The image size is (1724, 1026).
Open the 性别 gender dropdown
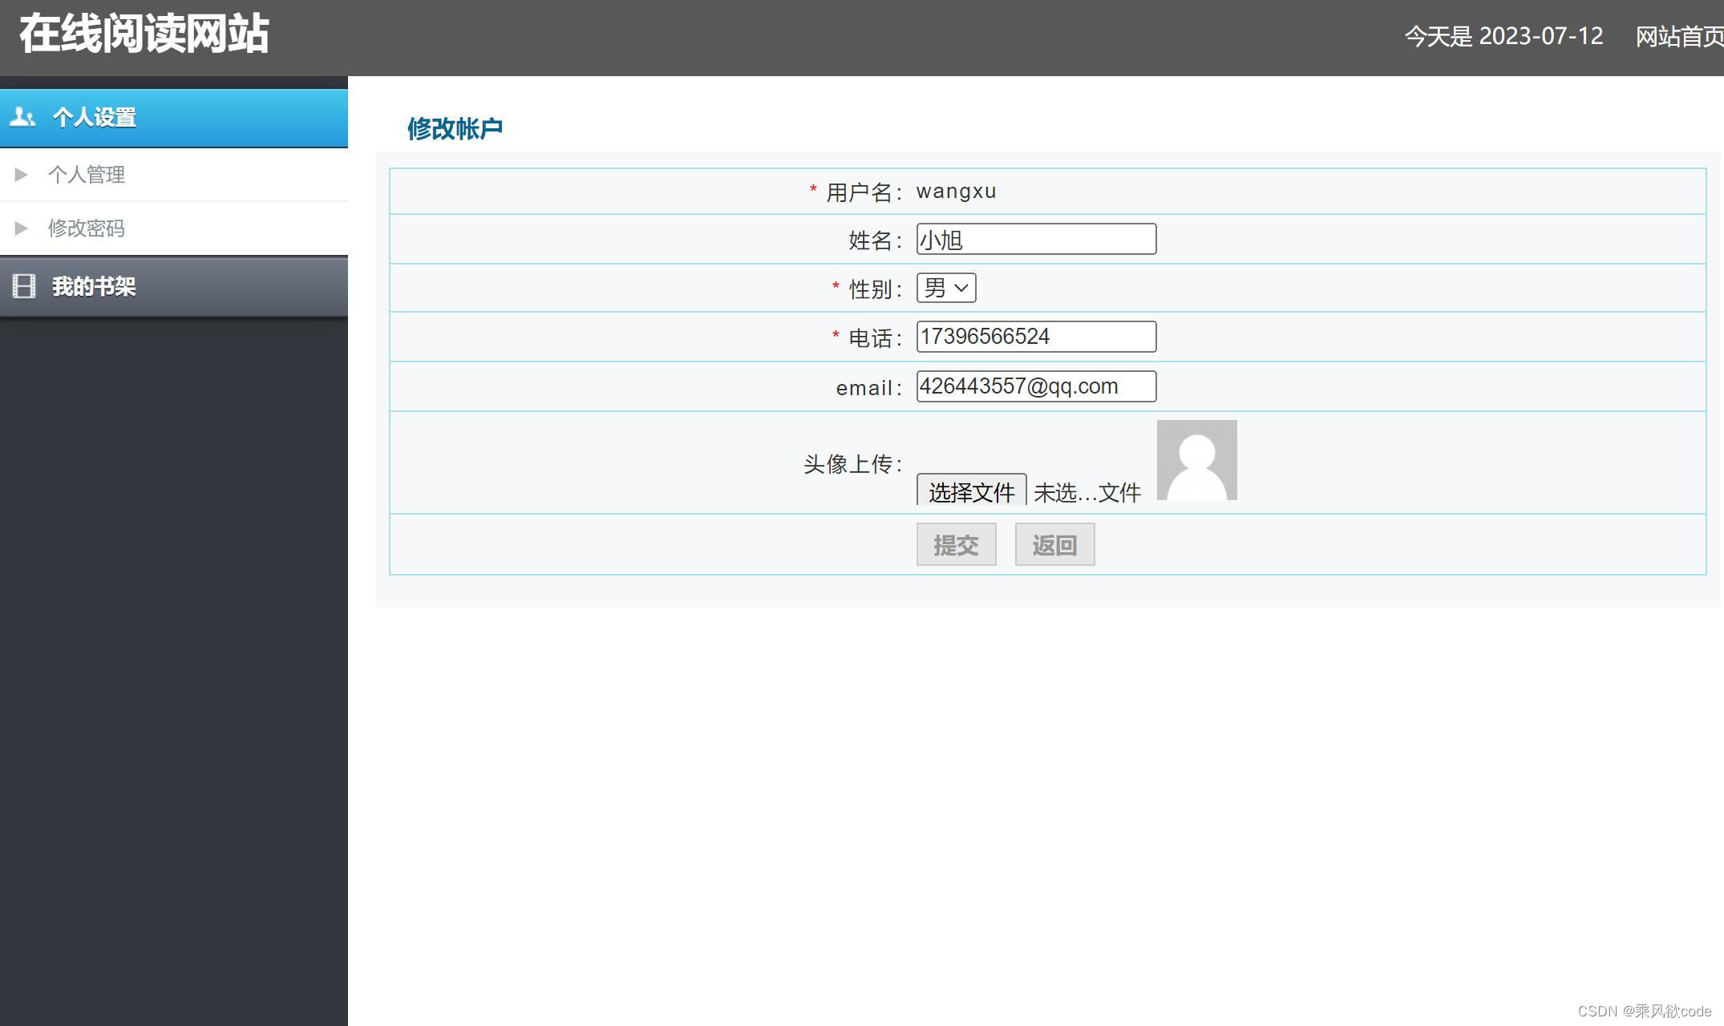[x=946, y=288]
